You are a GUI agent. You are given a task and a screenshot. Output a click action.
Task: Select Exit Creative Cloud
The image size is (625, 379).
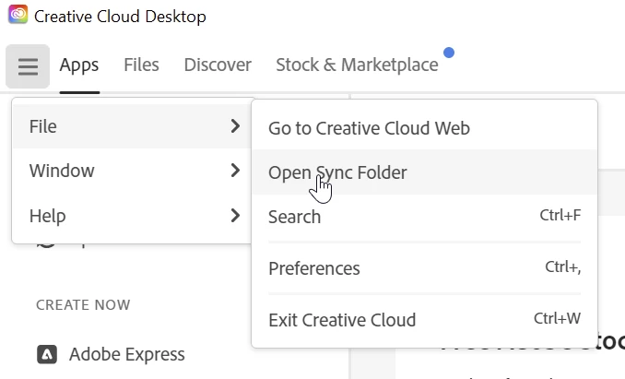click(x=425, y=320)
